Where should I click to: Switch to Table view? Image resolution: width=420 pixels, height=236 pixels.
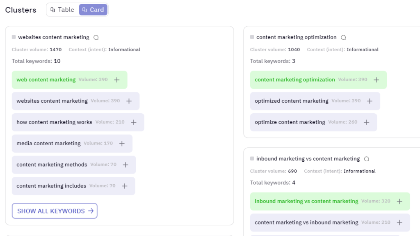click(62, 10)
